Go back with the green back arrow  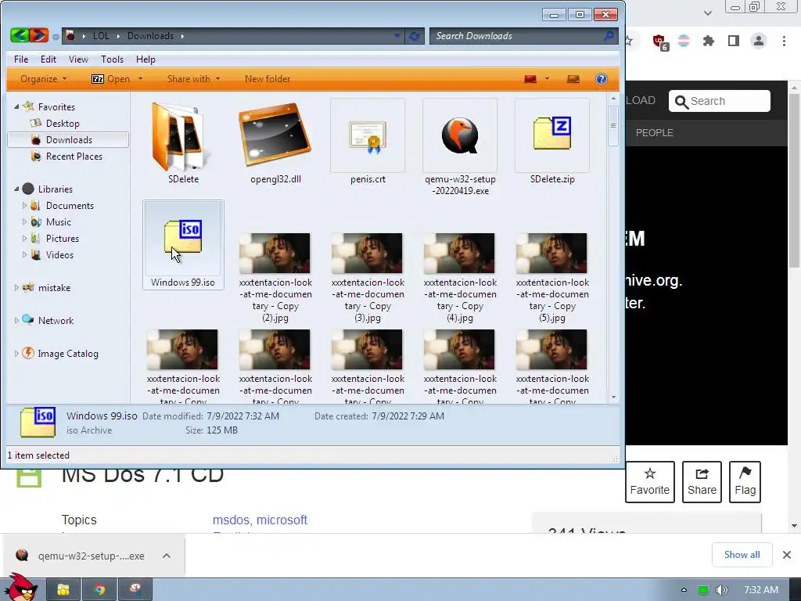click(20, 35)
